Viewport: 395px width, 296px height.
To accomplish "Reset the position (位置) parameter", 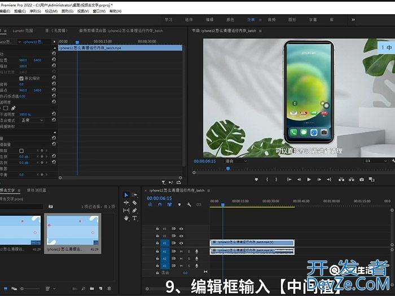I will 54,60.
